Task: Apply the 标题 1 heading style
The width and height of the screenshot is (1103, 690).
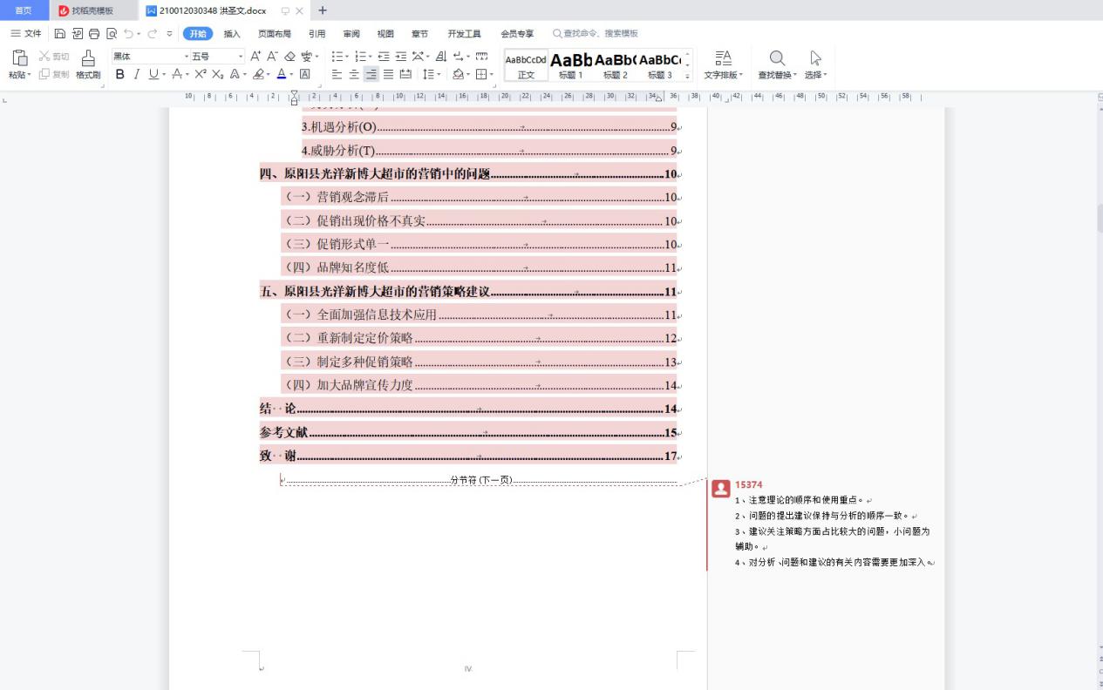Action: pyautogui.click(x=571, y=64)
